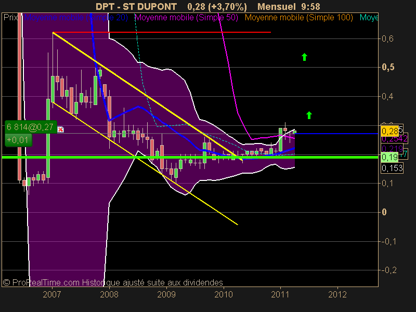
Task: Click the 6 814@0,27 order tag
Action: [31, 127]
